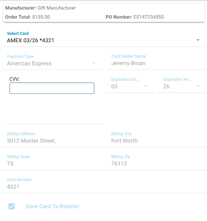
Task: Toggle the Save Card To Retailer checkbox
Action: (12, 206)
